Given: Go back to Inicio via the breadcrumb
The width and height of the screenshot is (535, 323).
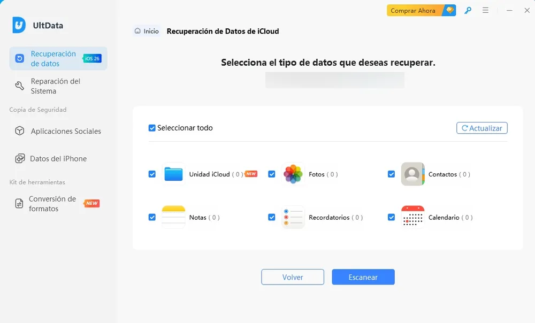Looking at the screenshot, I should (147, 31).
